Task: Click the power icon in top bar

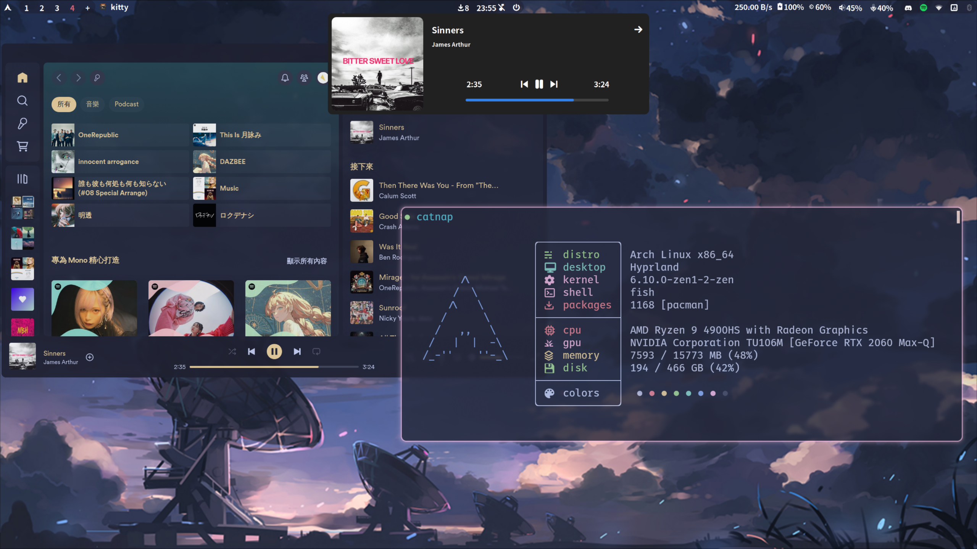Action: [x=516, y=8]
